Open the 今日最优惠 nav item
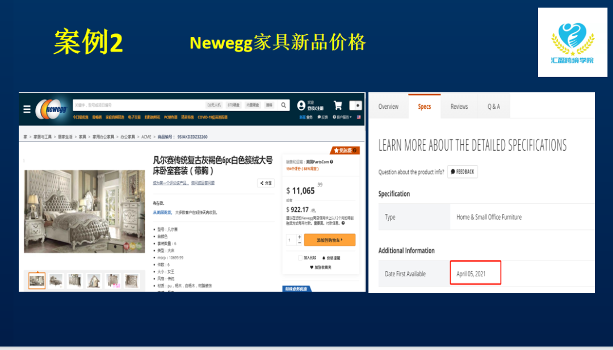This screenshot has width=613, height=350. coord(81,117)
